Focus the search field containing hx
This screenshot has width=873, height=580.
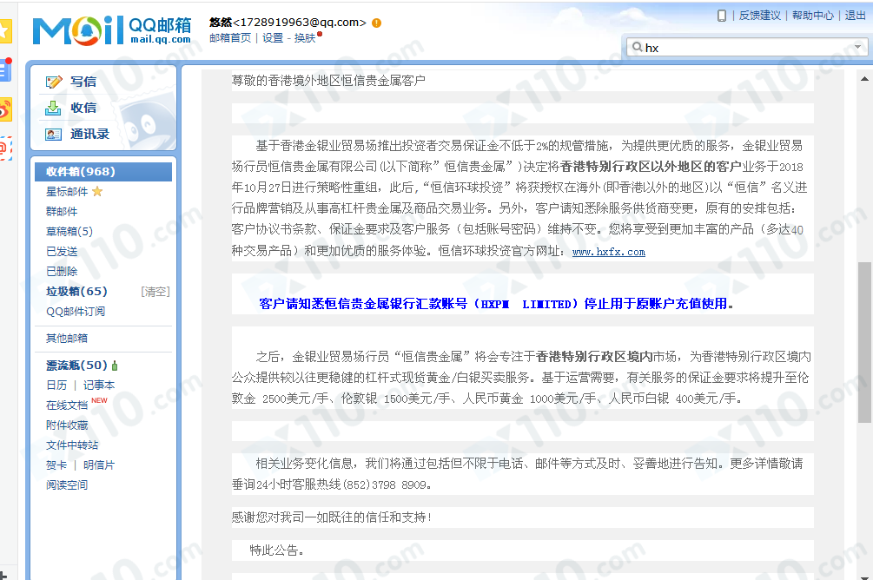[x=746, y=47]
